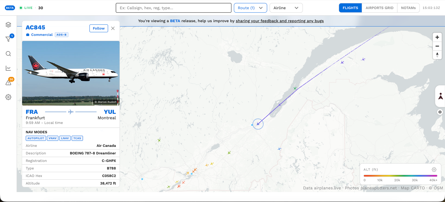Open the OSM attribution link
Screen dimensions: 445x202
[436, 188]
